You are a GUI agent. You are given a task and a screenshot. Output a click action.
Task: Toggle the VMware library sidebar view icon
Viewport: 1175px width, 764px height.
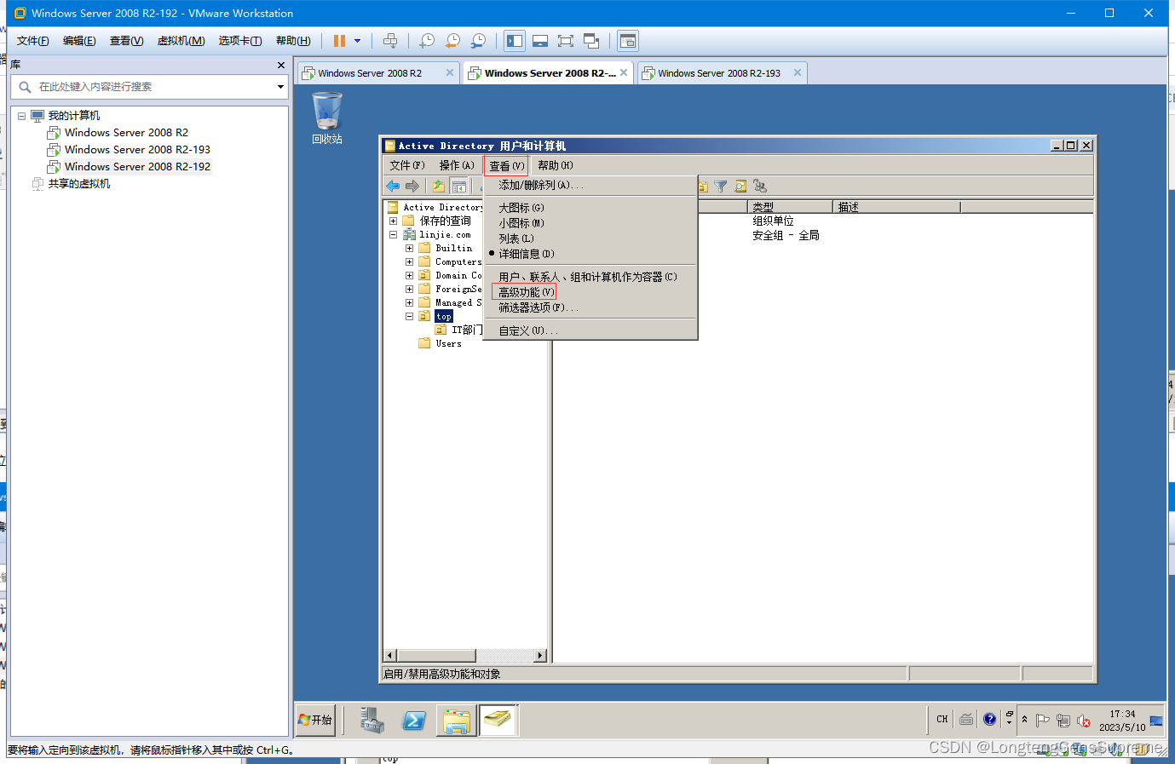tap(515, 41)
